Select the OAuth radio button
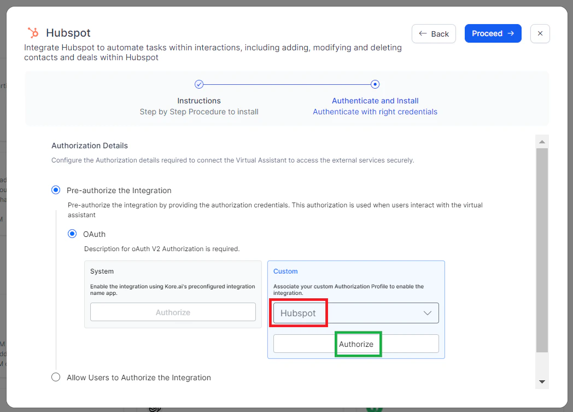 coord(72,234)
